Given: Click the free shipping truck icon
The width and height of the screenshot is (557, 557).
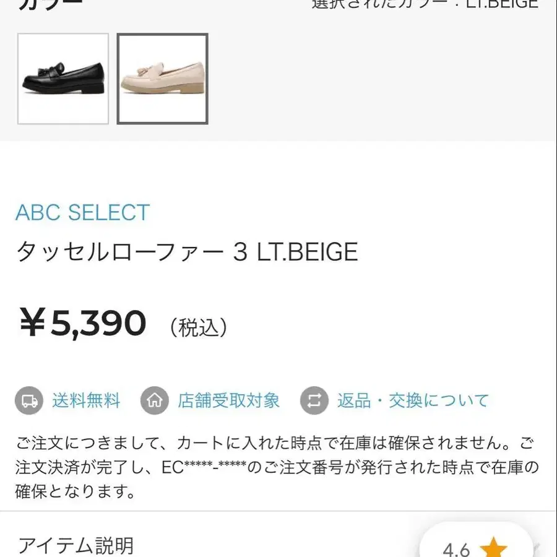Looking at the screenshot, I should [29, 401].
